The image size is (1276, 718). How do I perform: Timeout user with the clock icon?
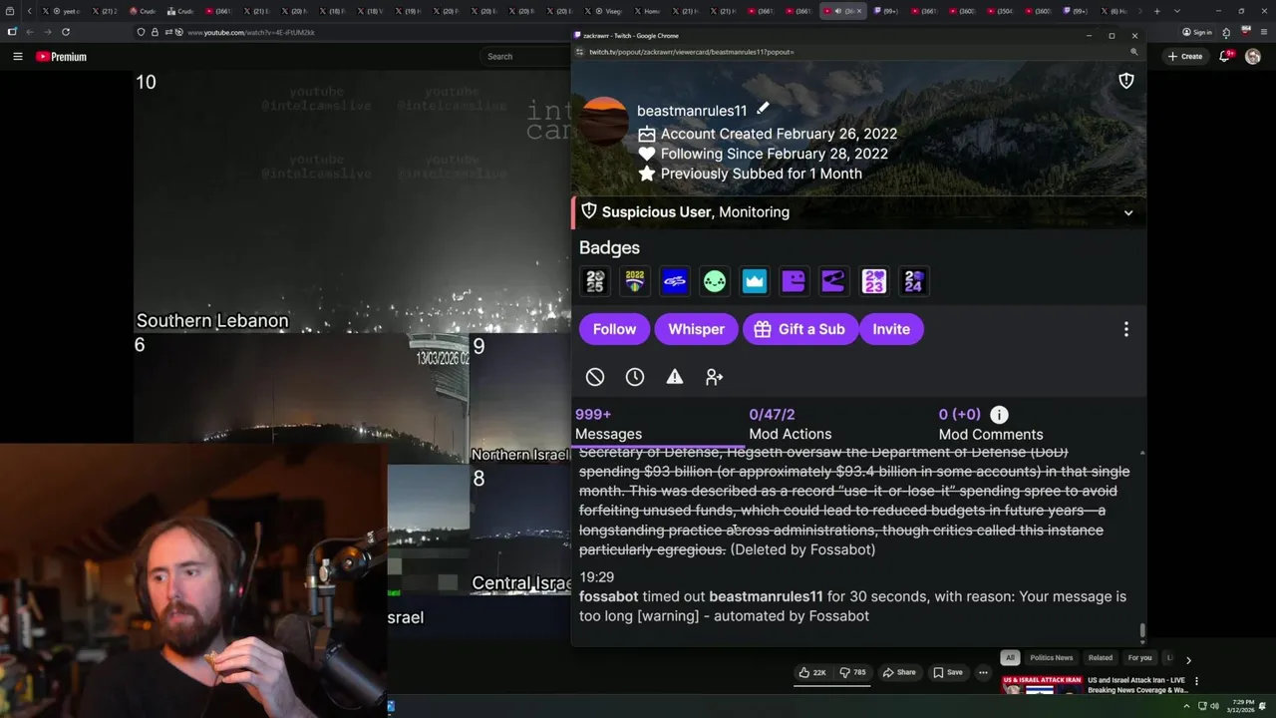pos(635,377)
